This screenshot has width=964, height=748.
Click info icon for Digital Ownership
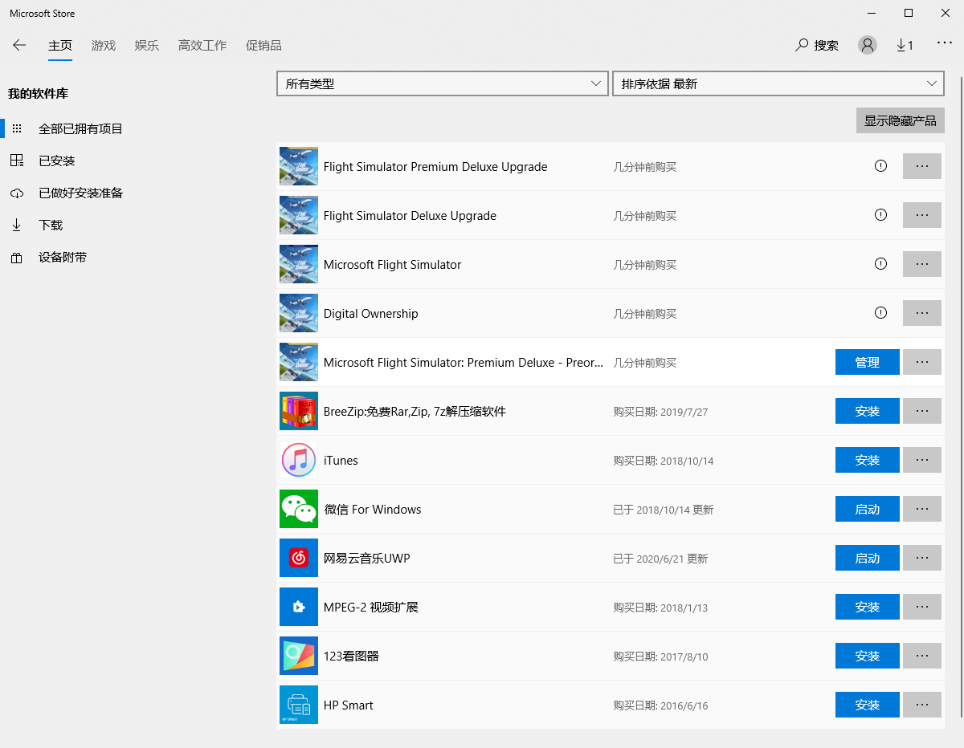[x=881, y=313]
